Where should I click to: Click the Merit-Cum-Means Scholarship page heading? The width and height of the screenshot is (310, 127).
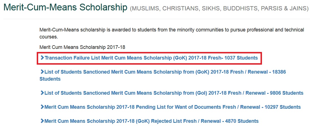[x=65, y=8]
